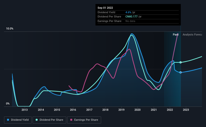Screen dimensions: 206x127
Task: Click the tooltip Dividend Per Share row label
Action: [109, 17]
